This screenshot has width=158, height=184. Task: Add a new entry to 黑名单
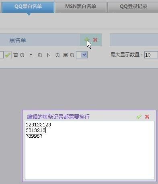pyautogui.click(x=87, y=40)
